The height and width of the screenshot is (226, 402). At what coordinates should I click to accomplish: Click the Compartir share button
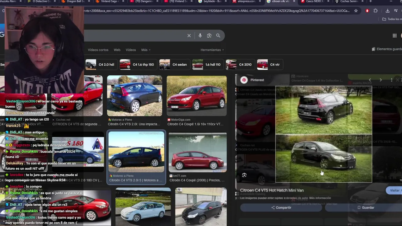pyautogui.click(x=281, y=207)
